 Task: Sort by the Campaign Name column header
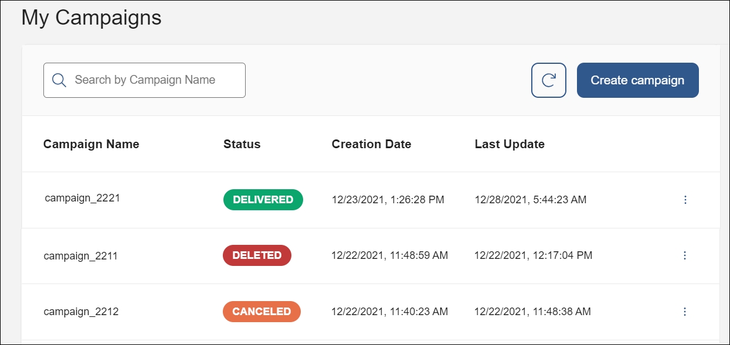pyautogui.click(x=91, y=144)
